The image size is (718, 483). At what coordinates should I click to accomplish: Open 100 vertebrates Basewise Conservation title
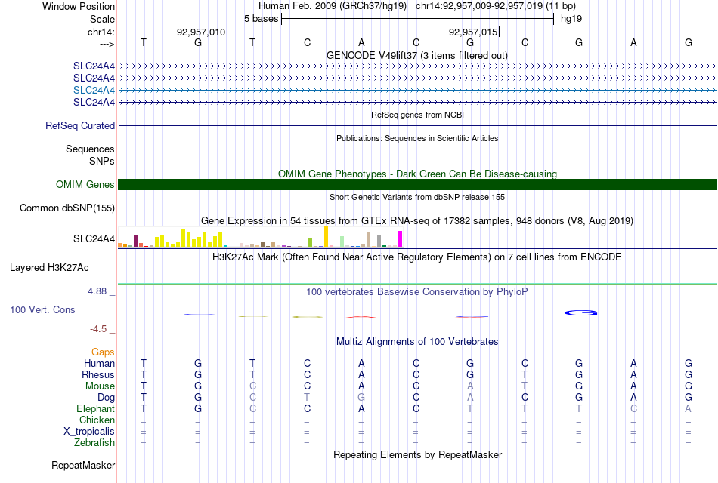tap(416, 292)
